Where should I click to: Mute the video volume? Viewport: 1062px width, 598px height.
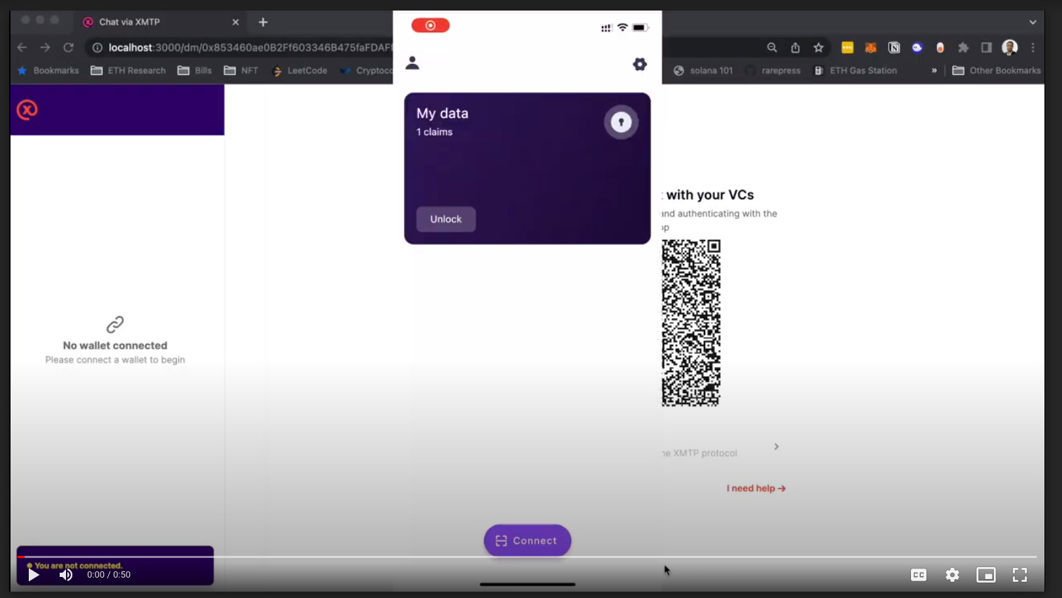point(66,575)
